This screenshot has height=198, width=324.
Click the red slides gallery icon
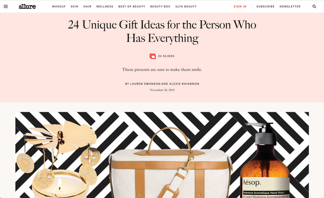[x=152, y=56]
